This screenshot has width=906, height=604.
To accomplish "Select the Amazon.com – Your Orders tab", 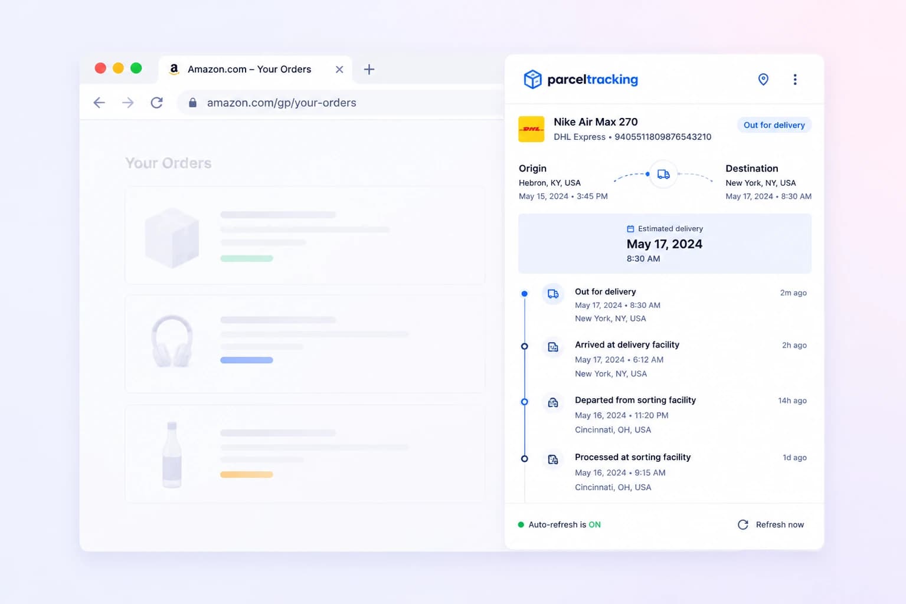I will [x=255, y=69].
